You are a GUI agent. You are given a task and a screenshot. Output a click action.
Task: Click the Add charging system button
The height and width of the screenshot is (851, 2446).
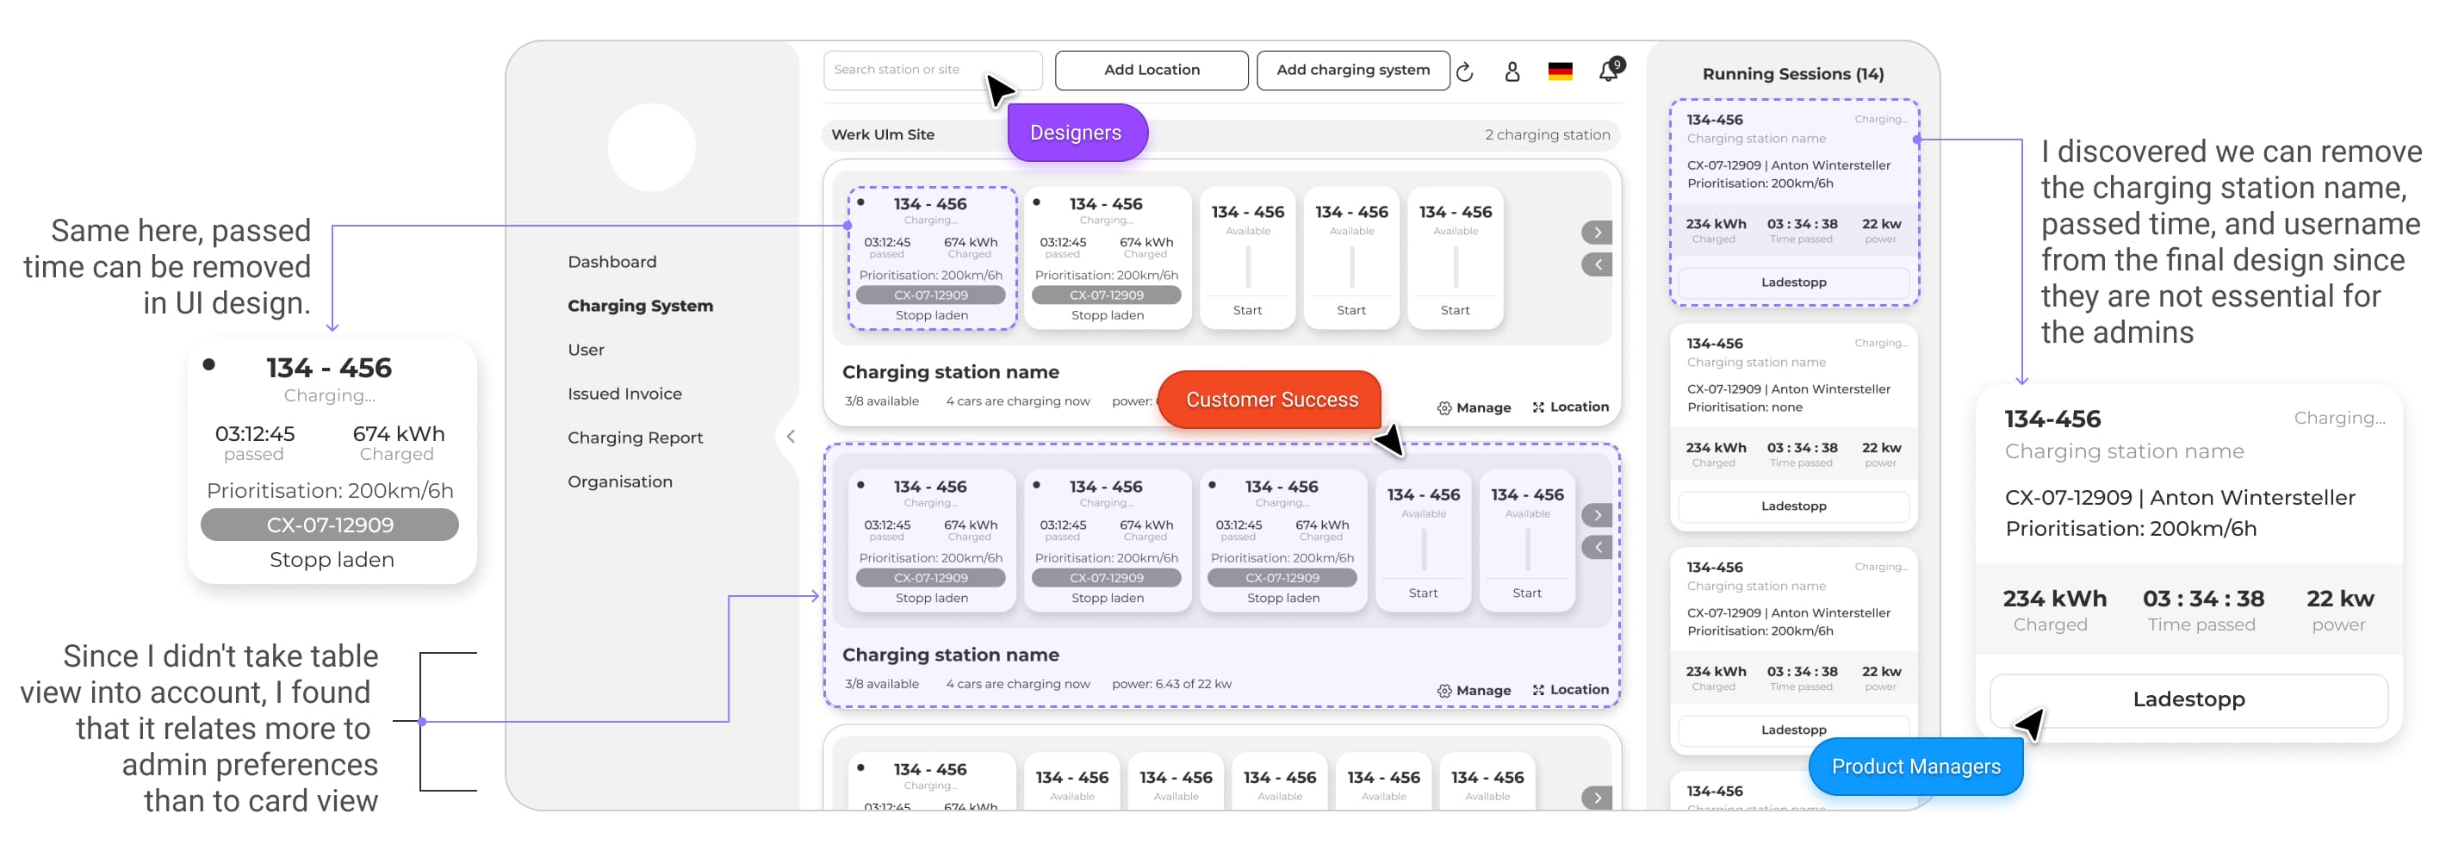click(x=1352, y=71)
